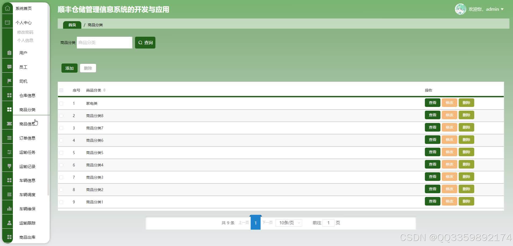Click the ticket icon beside 商品信息
The height and width of the screenshot is (246, 513).
click(x=9, y=124)
